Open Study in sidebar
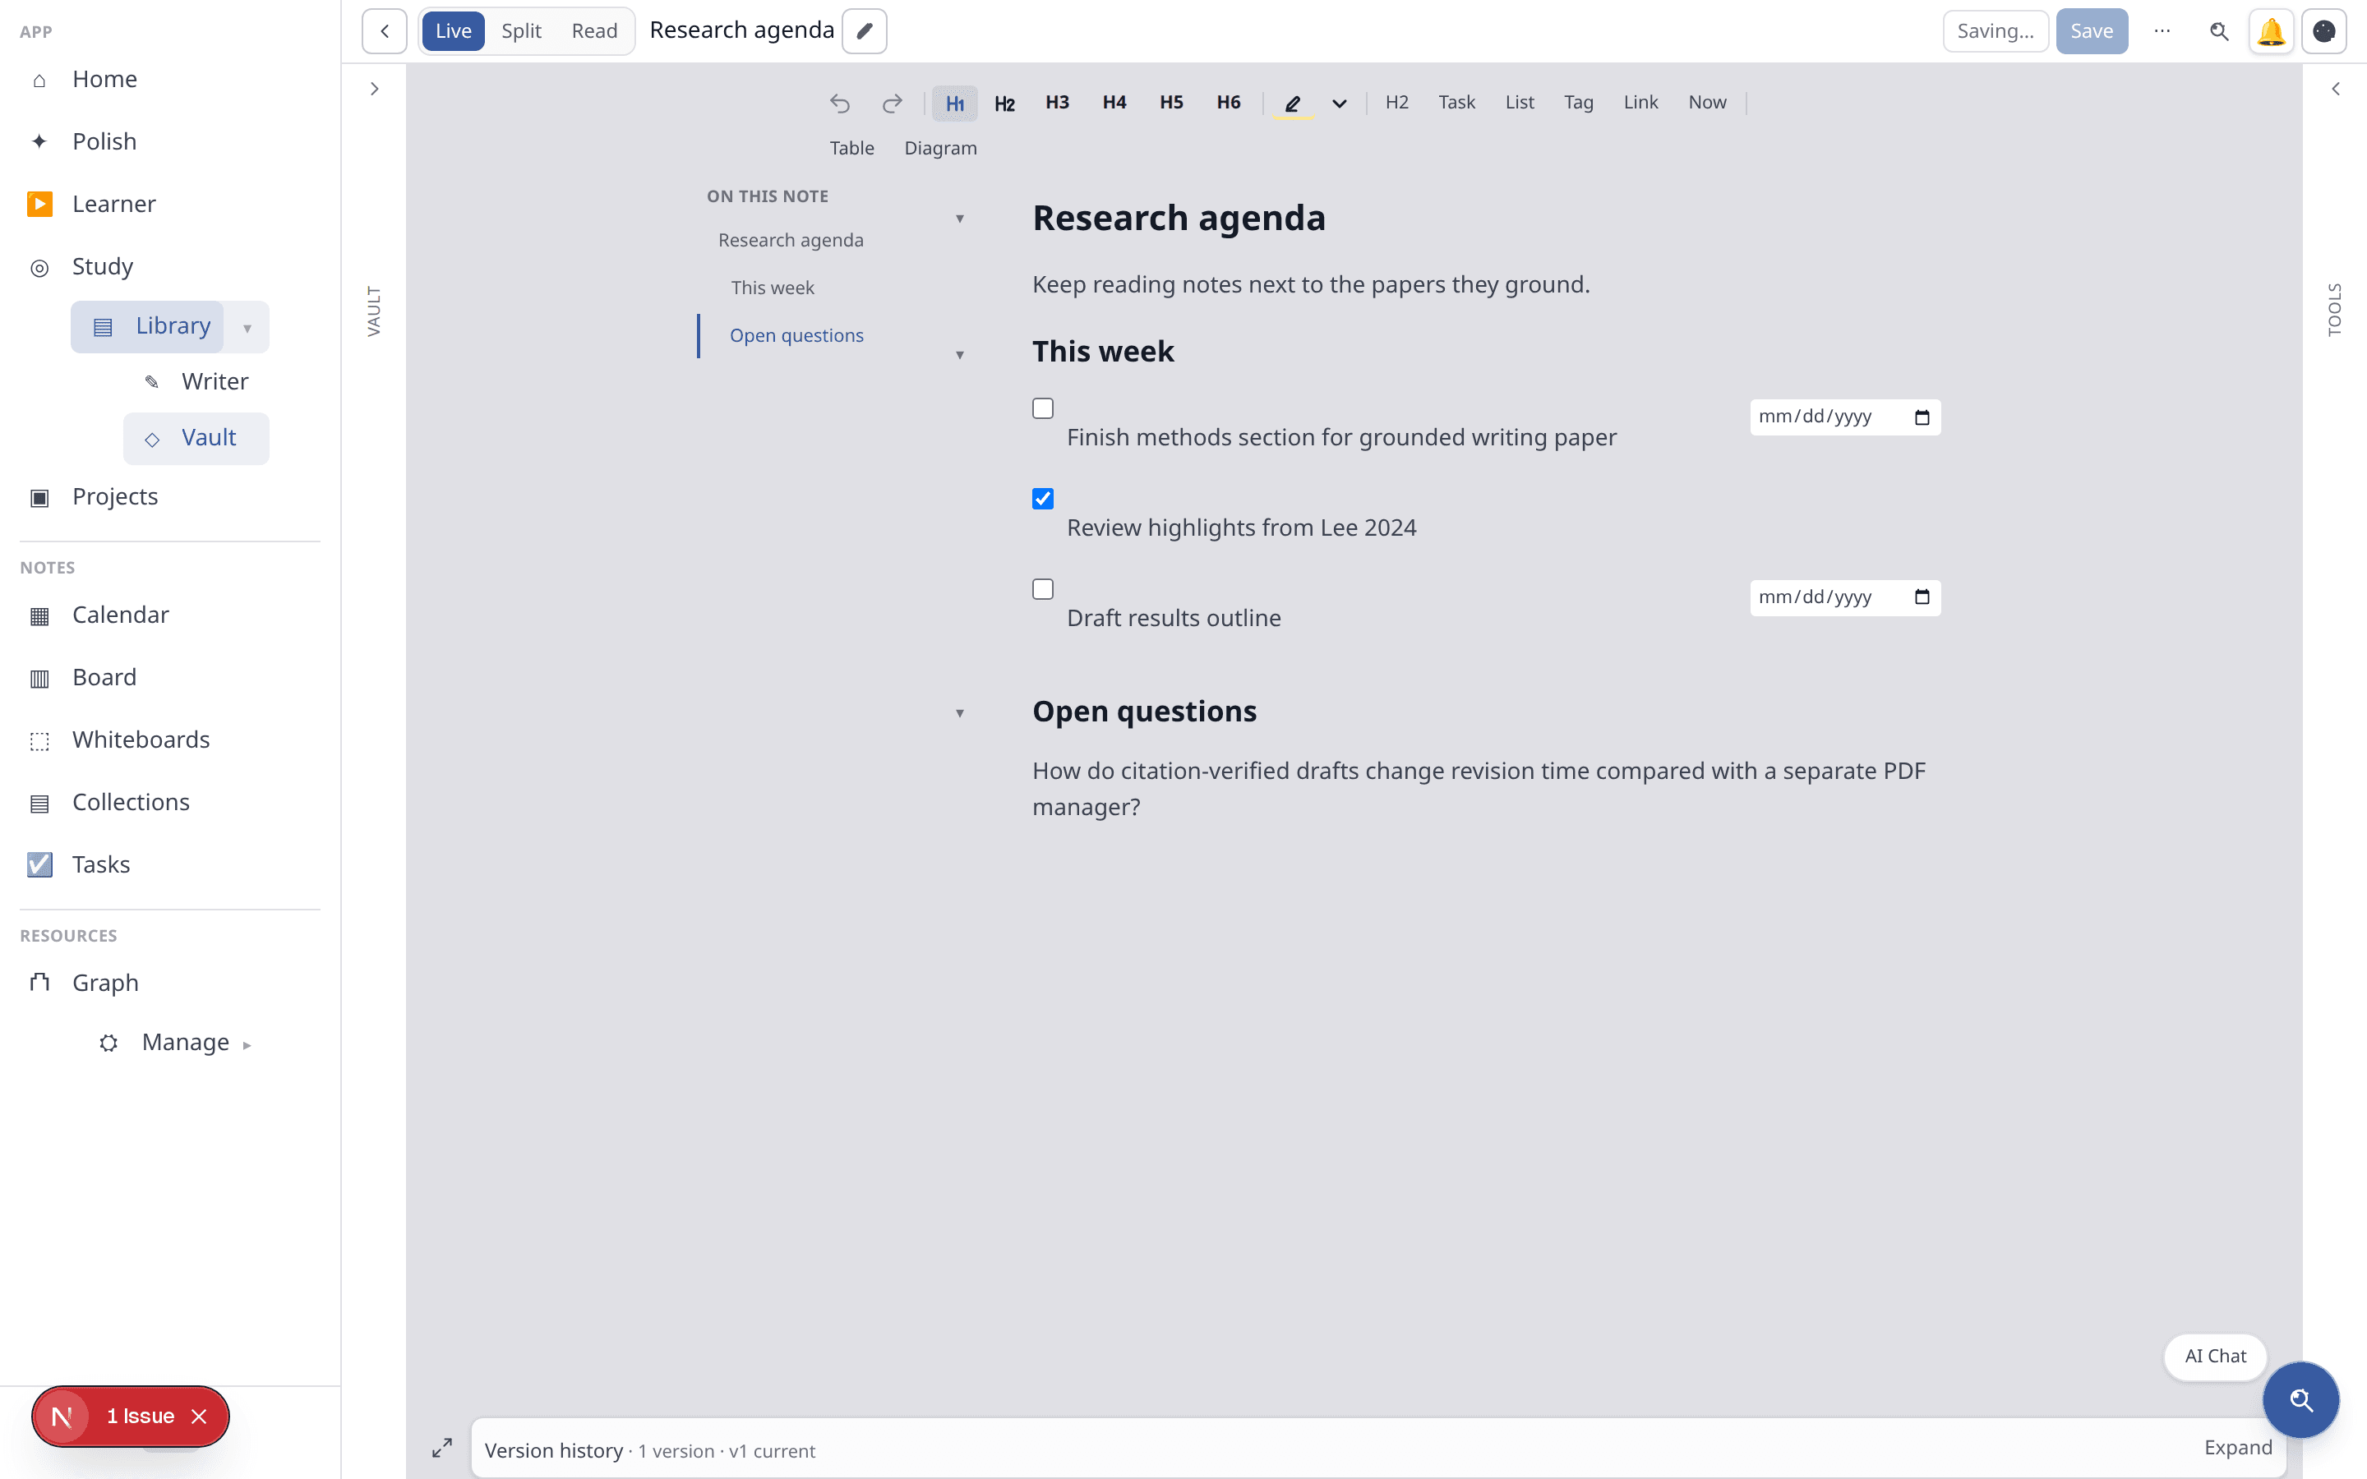The height and width of the screenshot is (1479, 2367). coord(103,267)
